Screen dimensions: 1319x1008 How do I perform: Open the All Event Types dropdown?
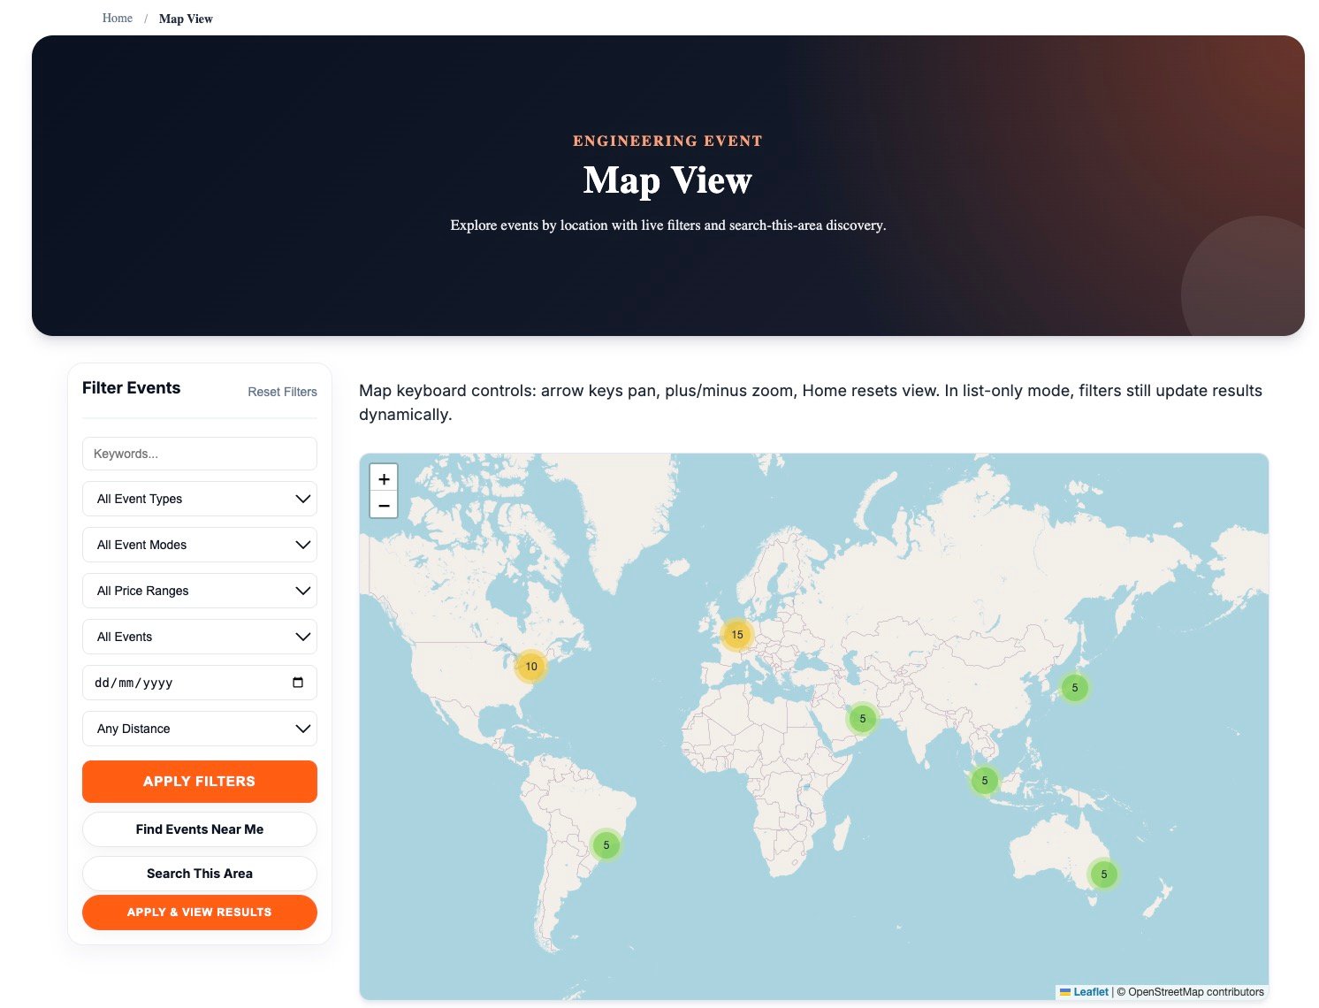[x=199, y=499]
